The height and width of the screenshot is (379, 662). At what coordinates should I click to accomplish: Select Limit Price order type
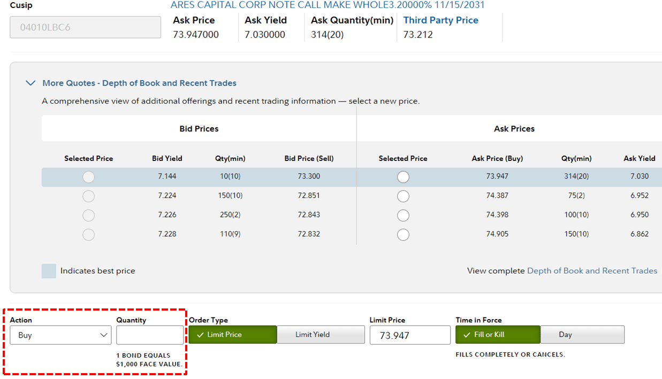click(232, 335)
